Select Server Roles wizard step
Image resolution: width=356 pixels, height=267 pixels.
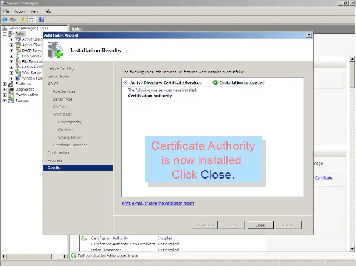point(58,76)
